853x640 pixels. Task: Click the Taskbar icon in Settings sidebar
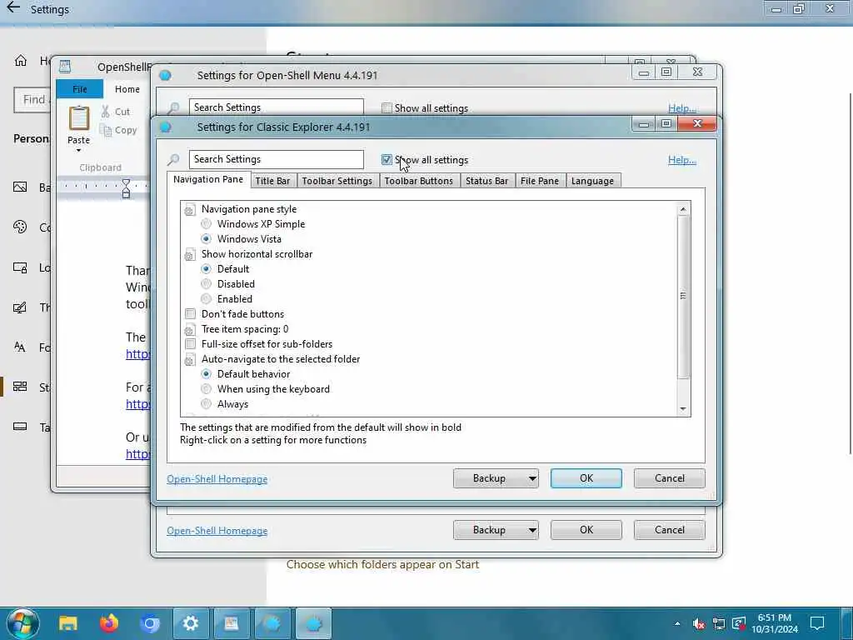pyautogui.click(x=20, y=427)
